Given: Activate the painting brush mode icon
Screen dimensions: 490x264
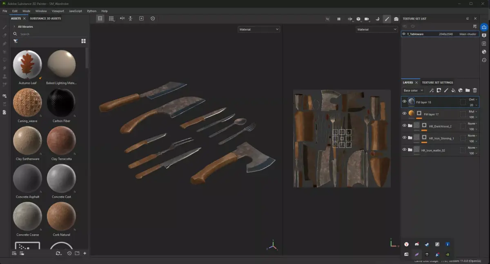Looking at the screenshot, I should (386, 19).
